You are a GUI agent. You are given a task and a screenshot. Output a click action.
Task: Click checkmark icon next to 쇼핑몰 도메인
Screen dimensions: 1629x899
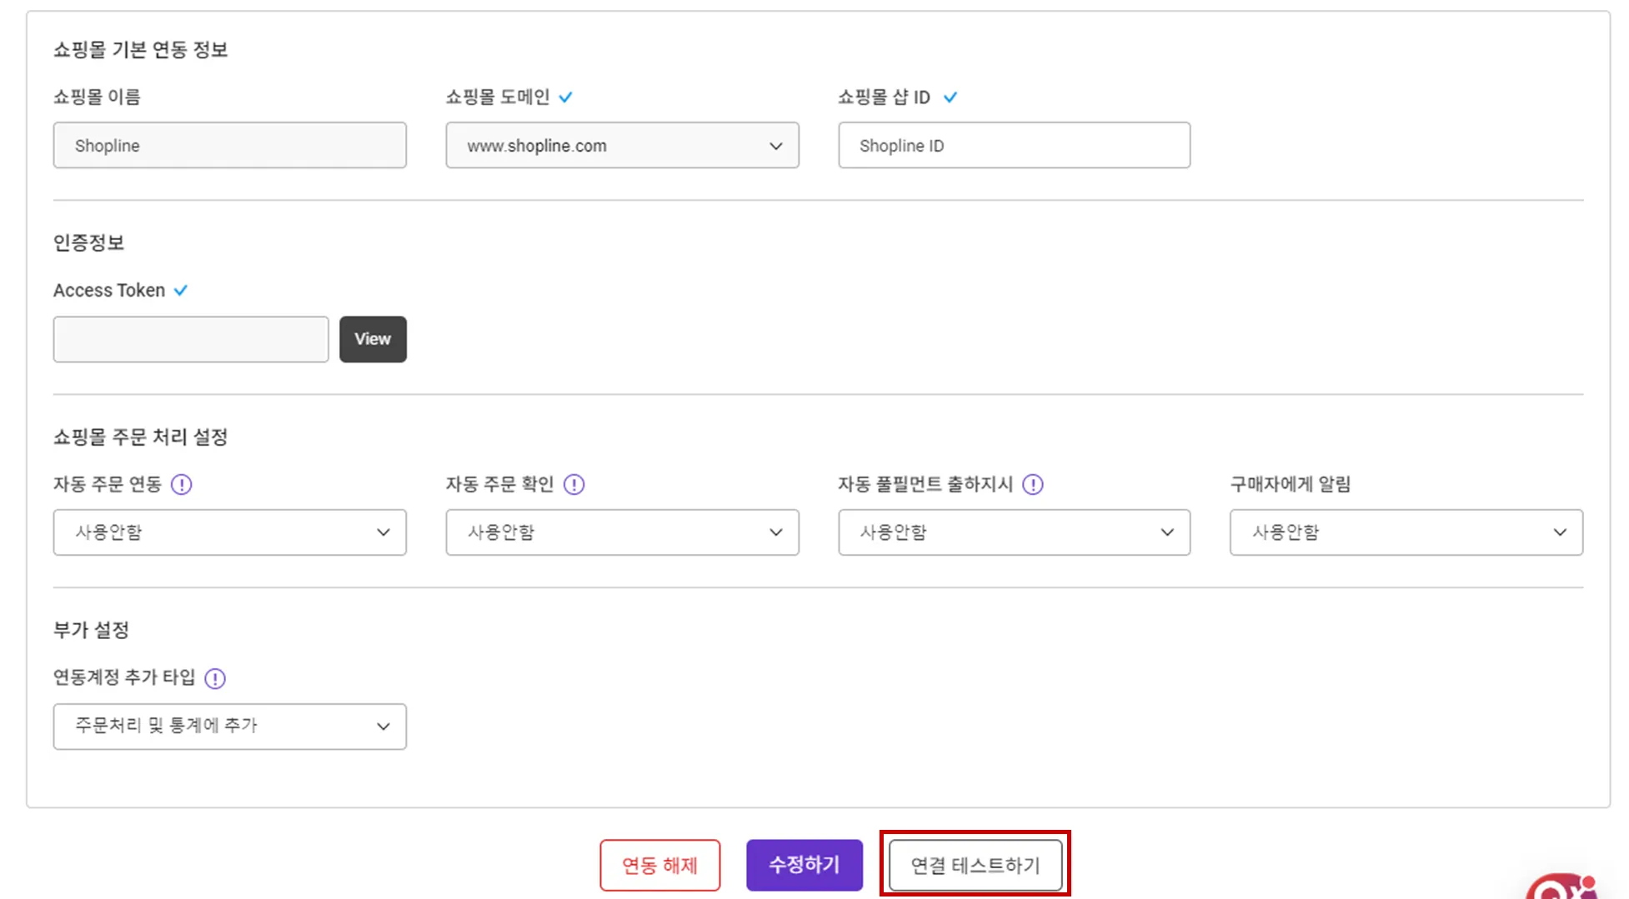pos(566,97)
